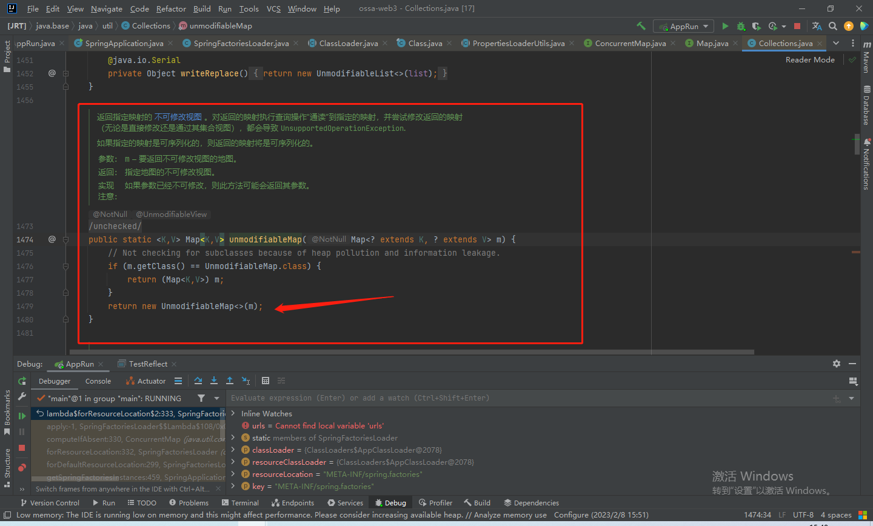Toggle the fold marker on line 1474
Screen dimensions: 873x526
[x=65, y=239]
